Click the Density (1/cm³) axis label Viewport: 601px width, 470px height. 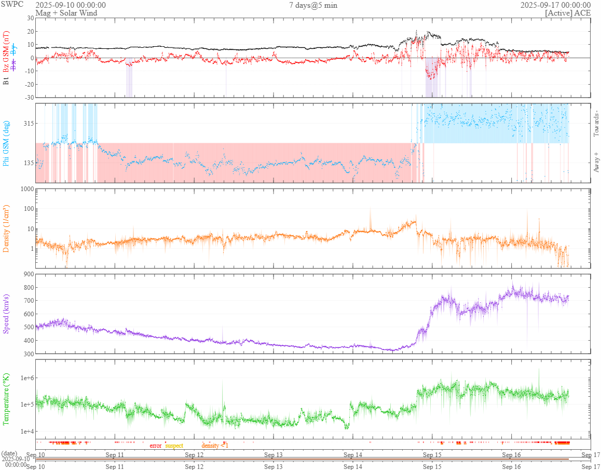(x=7, y=229)
